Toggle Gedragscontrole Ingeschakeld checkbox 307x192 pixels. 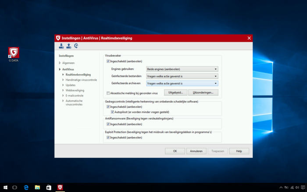coord(108,107)
